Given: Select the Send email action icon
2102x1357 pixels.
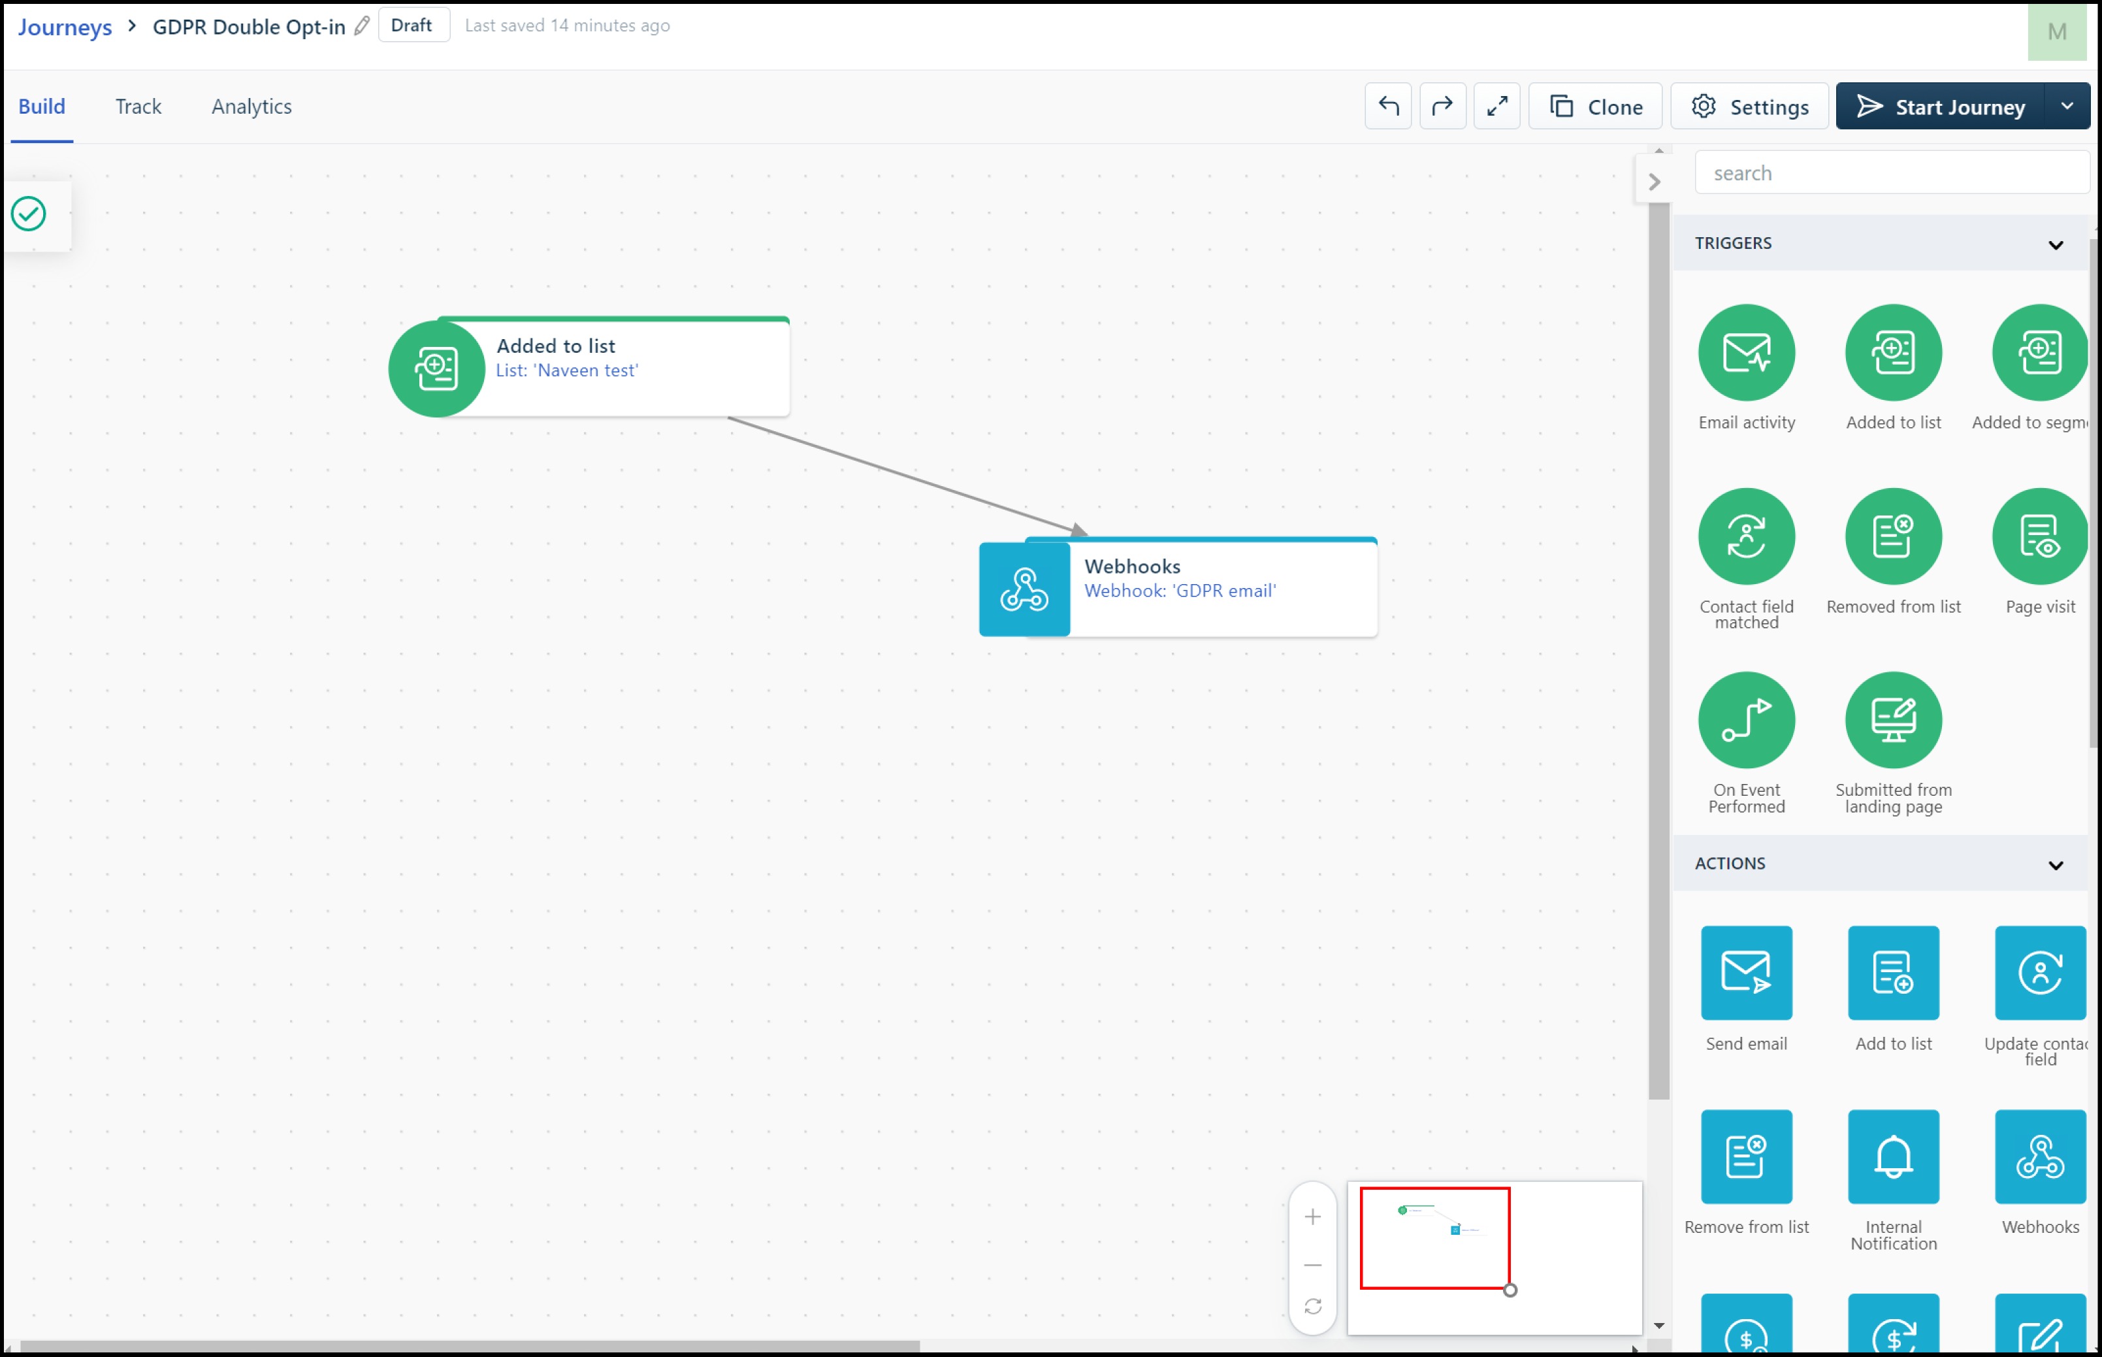Looking at the screenshot, I should [x=1746, y=972].
